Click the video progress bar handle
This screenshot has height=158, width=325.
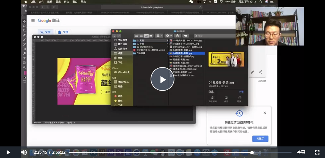click(x=252, y=153)
